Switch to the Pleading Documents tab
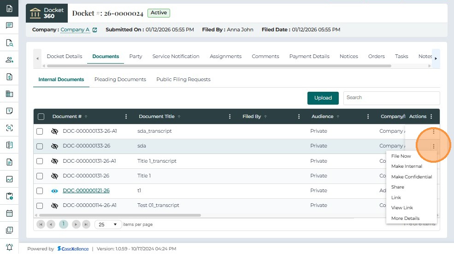454x254 pixels. coord(120,80)
